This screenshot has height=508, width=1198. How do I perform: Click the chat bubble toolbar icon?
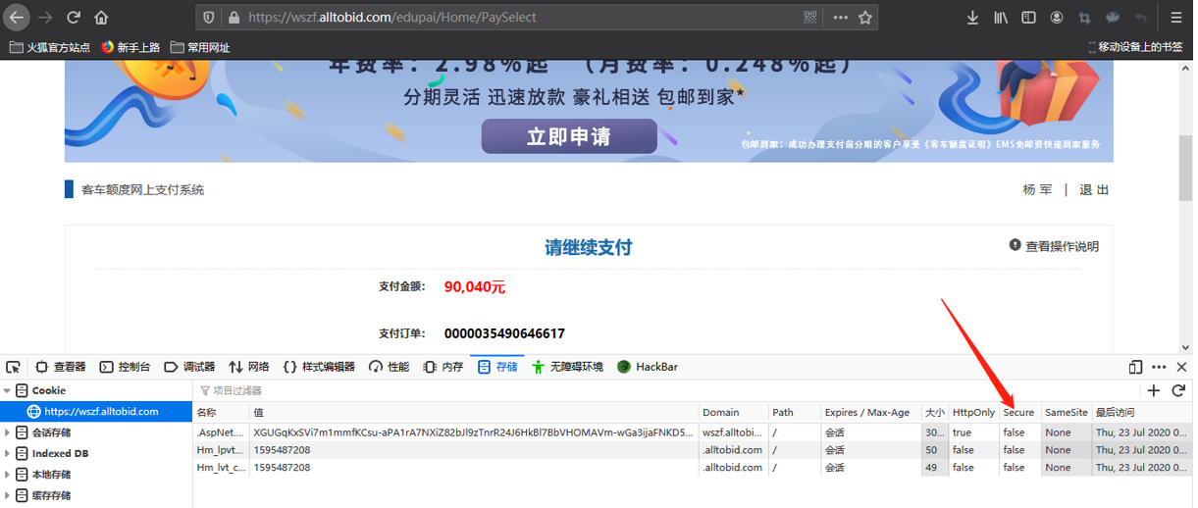[1112, 18]
